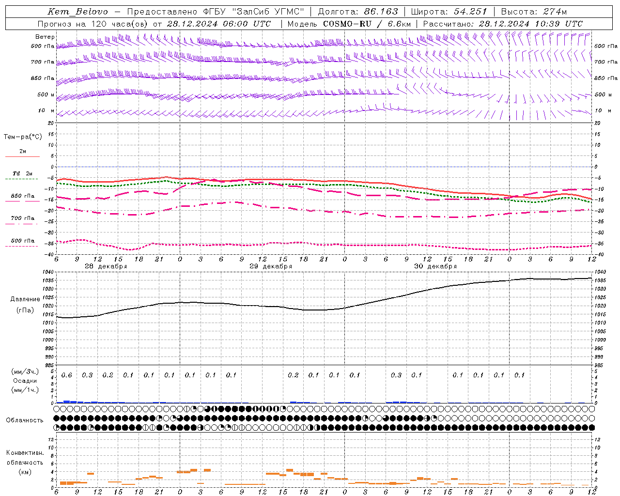Click the Модель COSMO-RU / 6.6км label

[x=349, y=24]
